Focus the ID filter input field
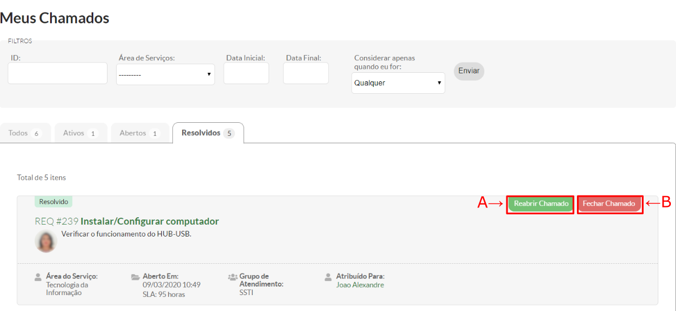This screenshot has height=311, width=676. point(57,73)
